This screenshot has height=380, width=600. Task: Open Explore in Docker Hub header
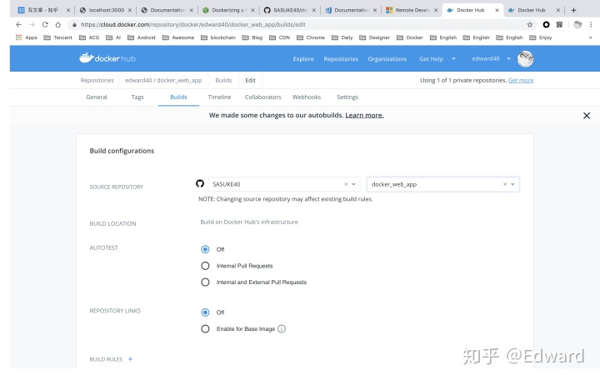(x=303, y=59)
